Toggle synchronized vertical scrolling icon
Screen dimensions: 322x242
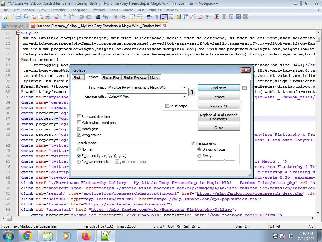tap(132, 17)
